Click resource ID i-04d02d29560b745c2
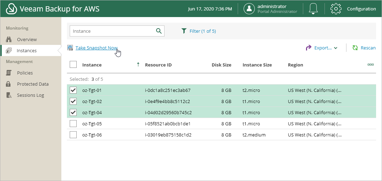Image resolution: width=382 pixels, height=181 pixels. [x=168, y=113]
